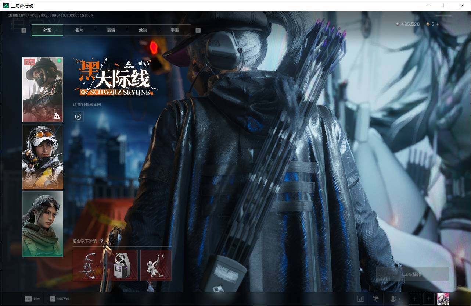Add teammate in second empty plus slot
Image resolution: width=471 pixels, height=306 pixels.
[x=428, y=299]
